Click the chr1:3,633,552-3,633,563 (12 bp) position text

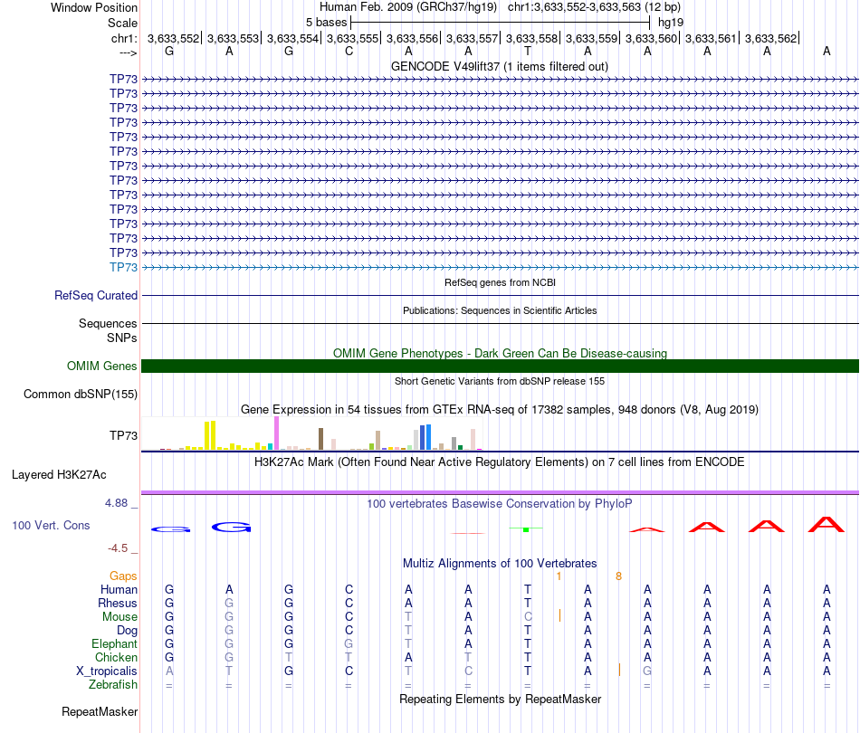coord(594,7)
